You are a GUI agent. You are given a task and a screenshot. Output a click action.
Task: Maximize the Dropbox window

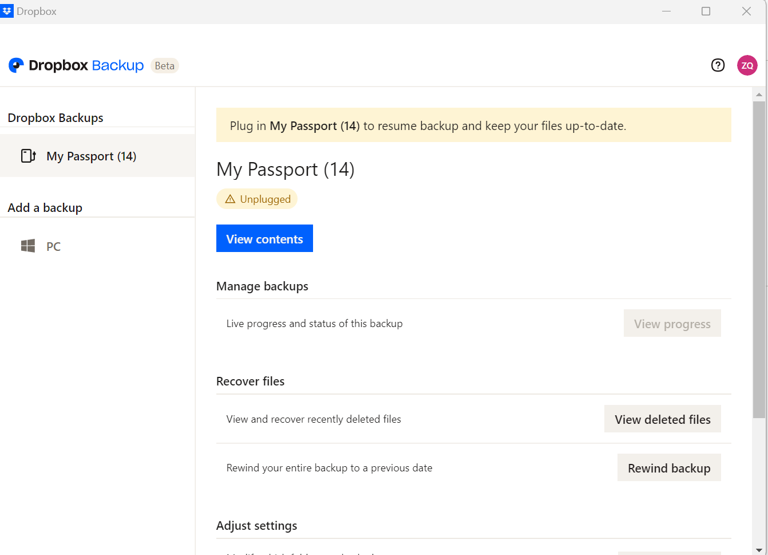[706, 11]
